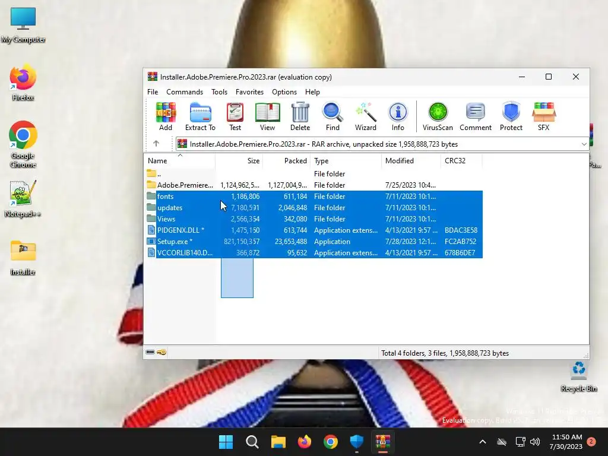
Task: Select the Notepad++ desktop shortcut
Action: click(23, 199)
